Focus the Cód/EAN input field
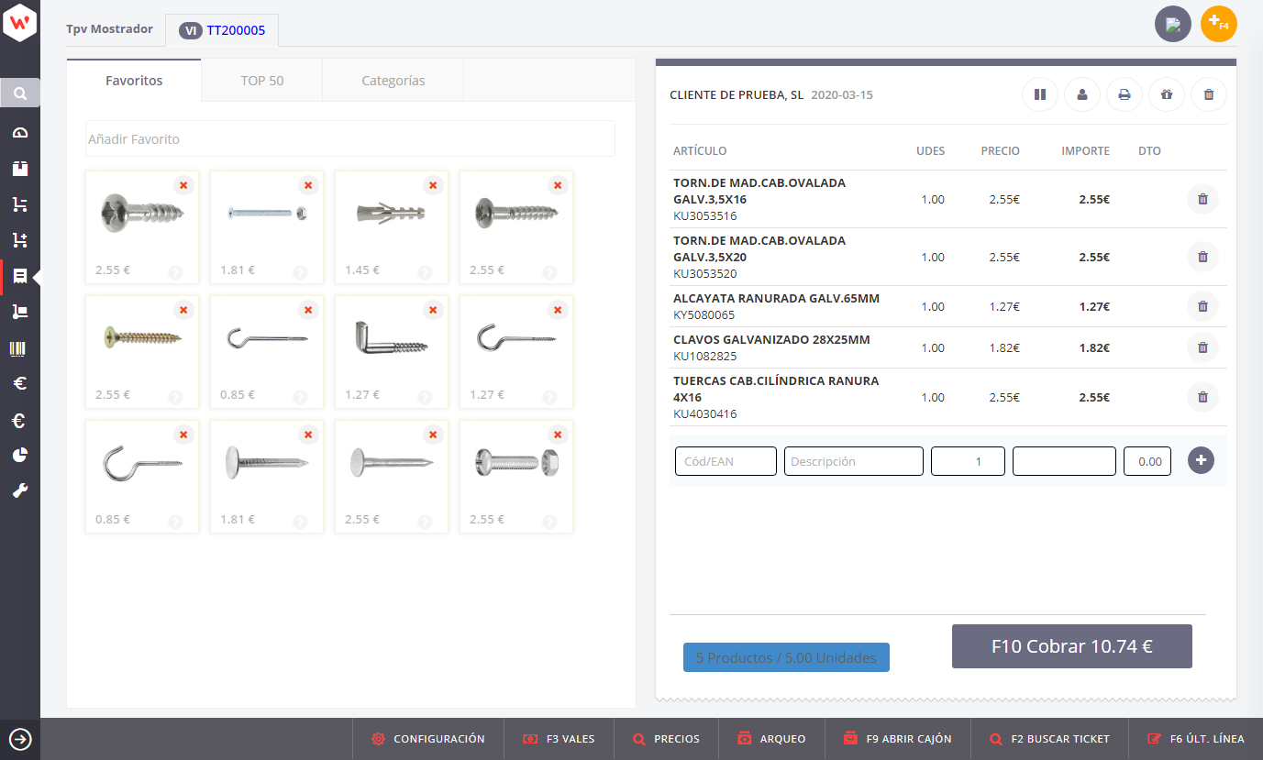 point(726,461)
